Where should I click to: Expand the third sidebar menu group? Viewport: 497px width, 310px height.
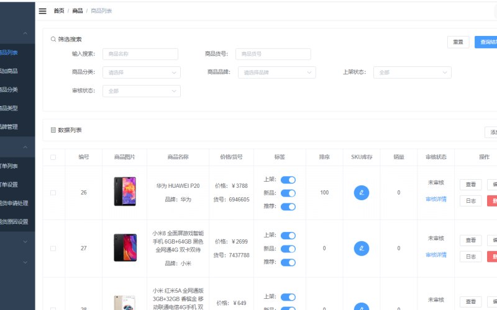point(25,242)
